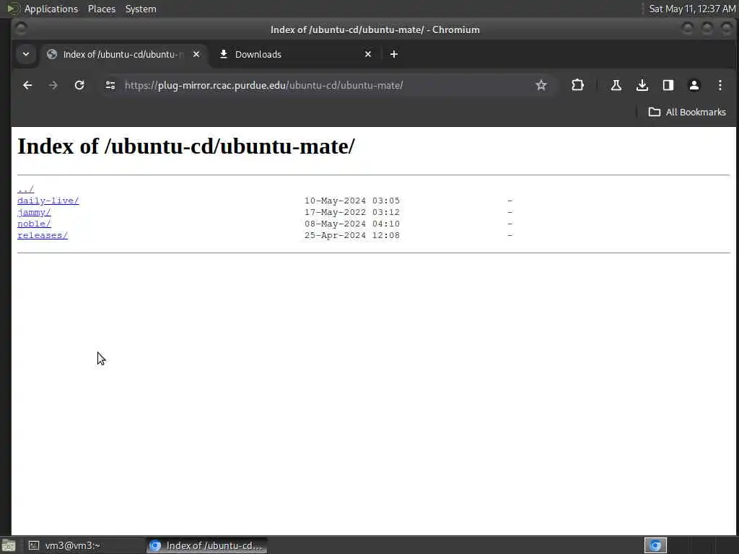This screenshot has height=554, width=739.
Task: Click the address bar URL
Action: tap(264, 85)
